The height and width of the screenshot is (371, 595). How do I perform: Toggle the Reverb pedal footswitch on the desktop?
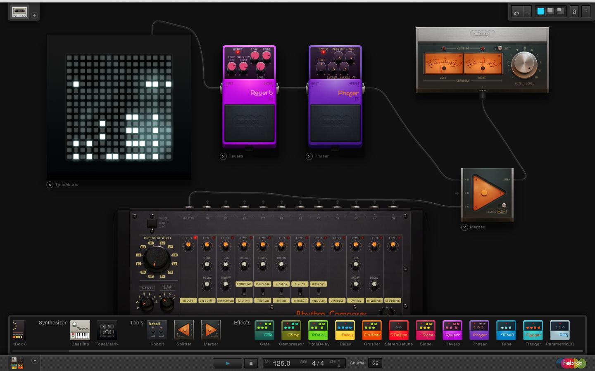249,123
